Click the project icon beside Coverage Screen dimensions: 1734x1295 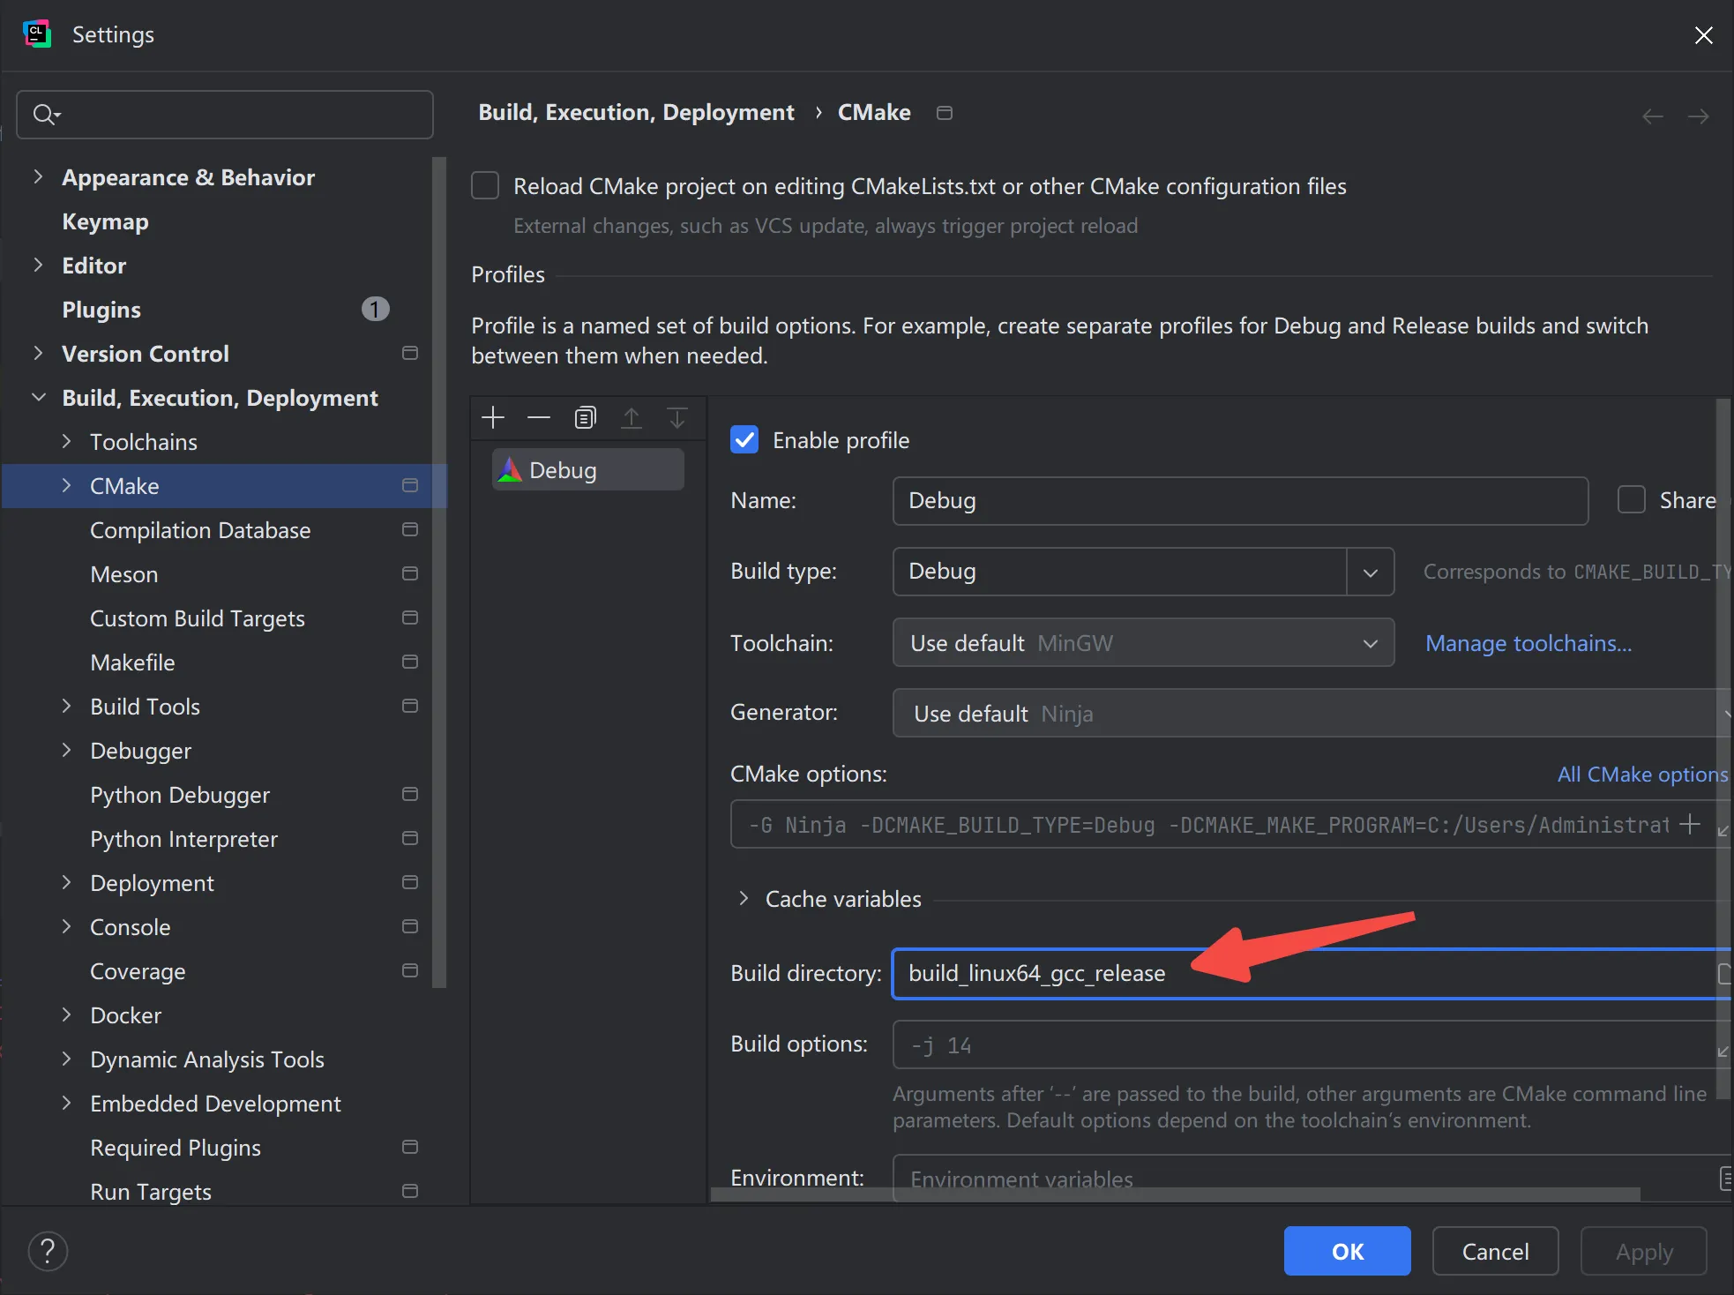tap(410, 970)
